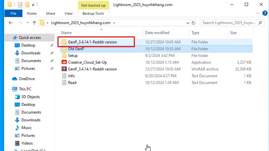Switch to the View ribbon tab
This screenshot has height=151, width=269.
[x=68, y=13]
